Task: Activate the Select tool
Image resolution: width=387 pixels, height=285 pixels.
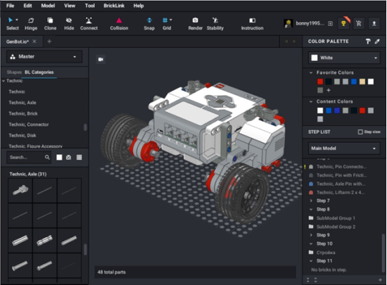Action: pyautogui.click(x=12, y=24)
